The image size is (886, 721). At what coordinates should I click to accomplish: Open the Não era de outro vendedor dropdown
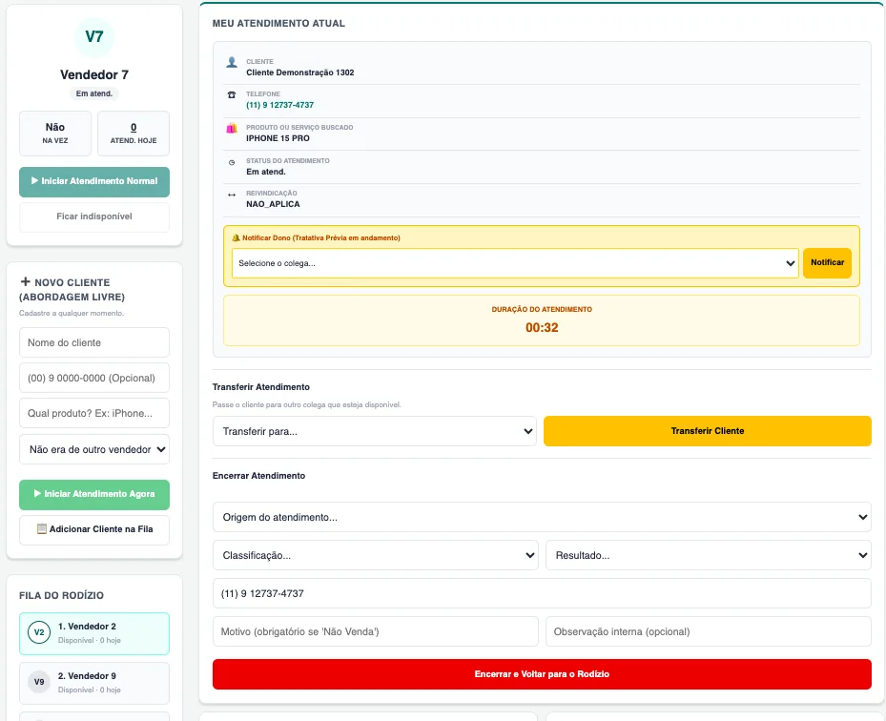click(x=94, y=449)
